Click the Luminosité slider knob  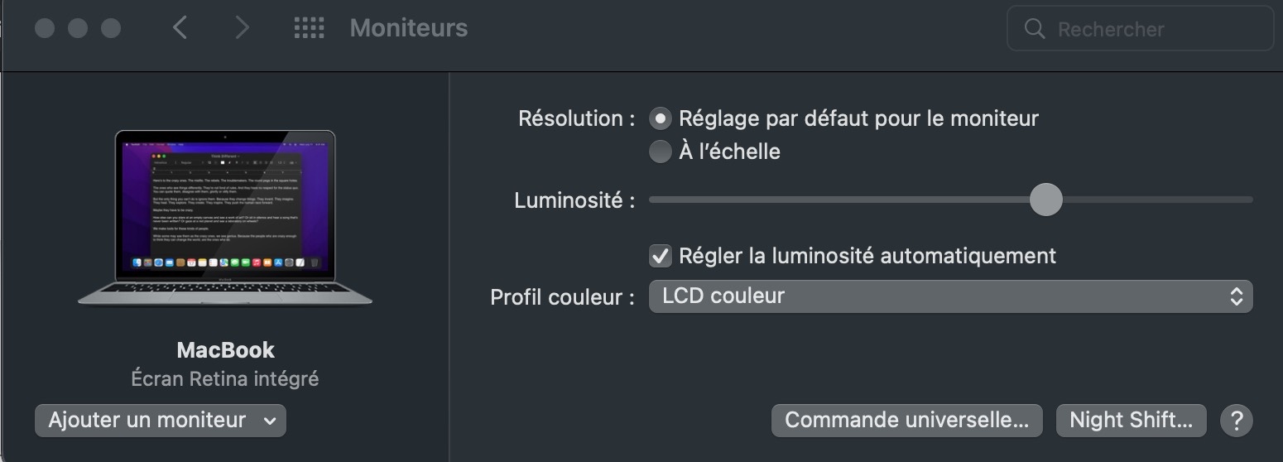[1045, 200]
